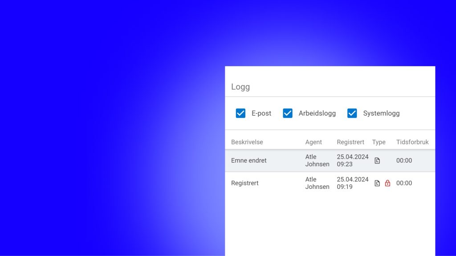
Task: Click Atle Johnsen in Emne endret row
Action: point(317,160)
